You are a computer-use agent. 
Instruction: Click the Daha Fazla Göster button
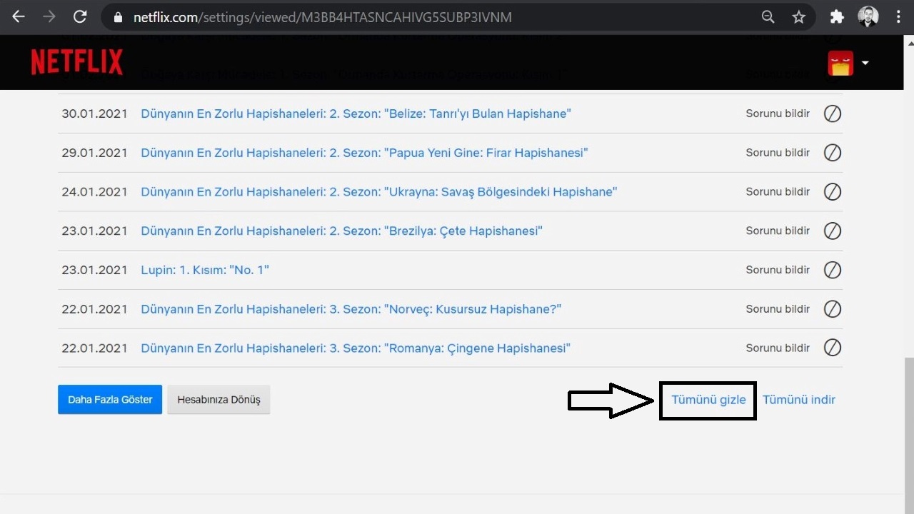pos(110,400)
